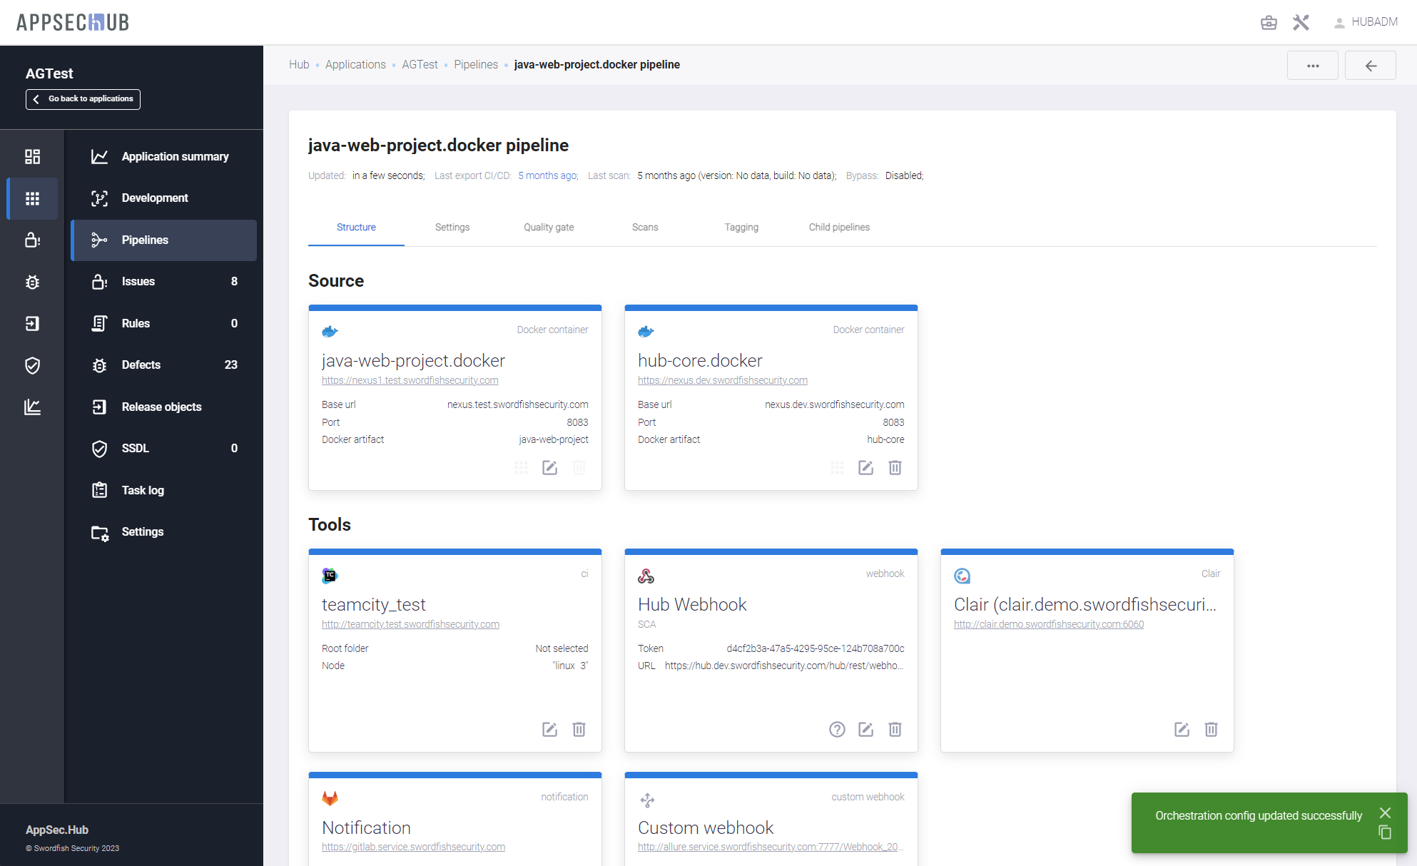
Task: Open the three-dots more actions menu
Action: coord(1312,66)
